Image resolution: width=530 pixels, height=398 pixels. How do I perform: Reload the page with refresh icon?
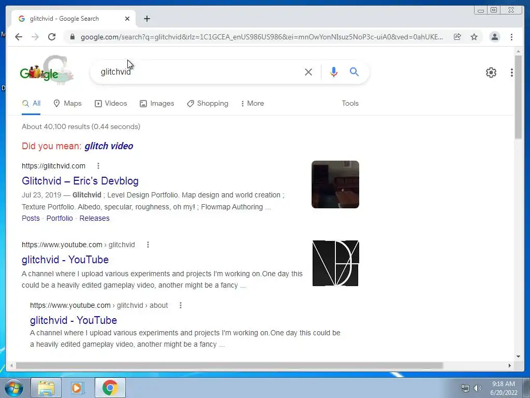pos(52,37)
